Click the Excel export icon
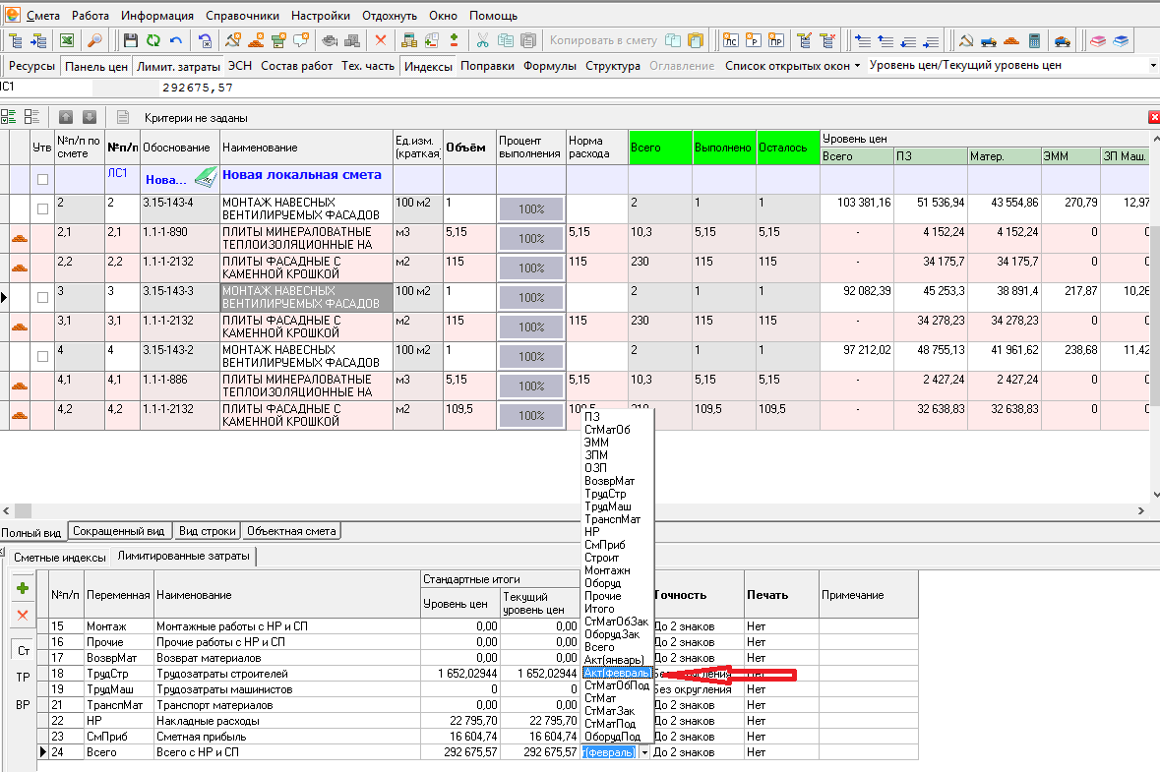The height and width of the screenshot is (772, 1160). [67, 40]
